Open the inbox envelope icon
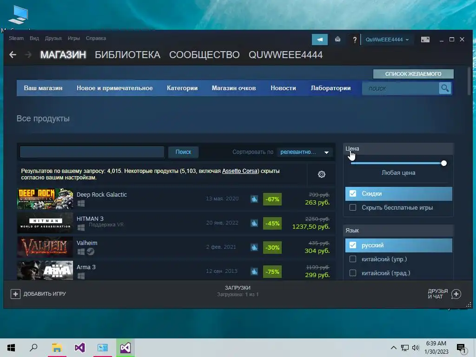 tap(337, 40)
